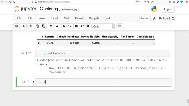The width and height of the screenshot is (189, 106).
Task: Click the 47.0119 table value
Action: pyautogui.click(x=74, y=43)
